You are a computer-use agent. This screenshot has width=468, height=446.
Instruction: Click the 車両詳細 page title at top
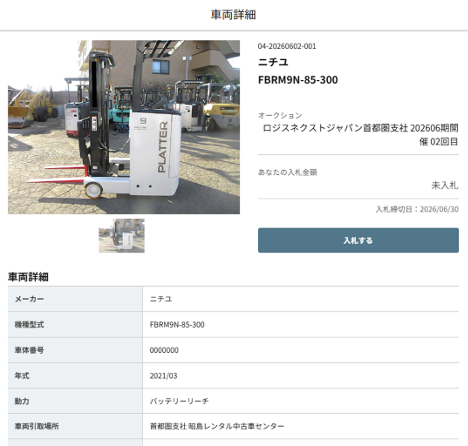coord(233,15)
